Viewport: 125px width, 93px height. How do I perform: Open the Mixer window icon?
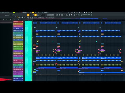coord(64,15)
